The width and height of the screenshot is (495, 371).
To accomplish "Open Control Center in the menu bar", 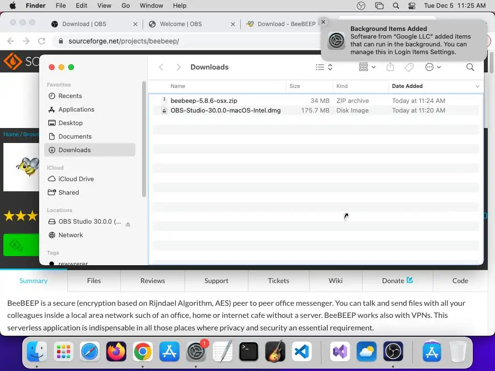I will tap(412, 6).
